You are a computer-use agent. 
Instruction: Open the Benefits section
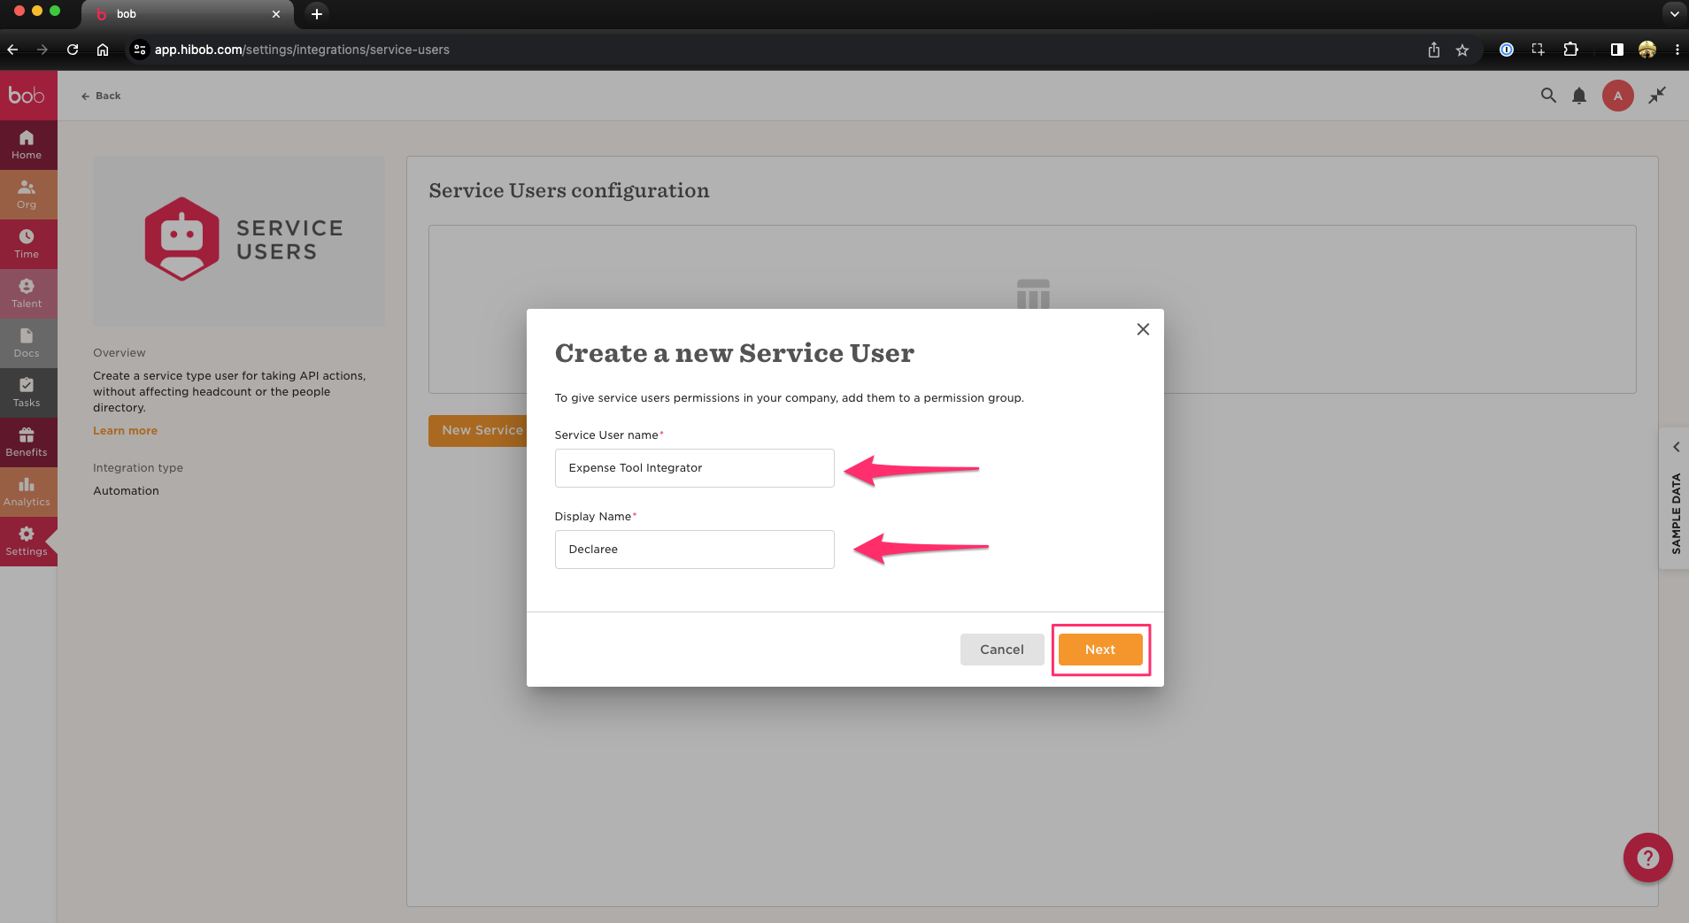[x=27, y=442]
